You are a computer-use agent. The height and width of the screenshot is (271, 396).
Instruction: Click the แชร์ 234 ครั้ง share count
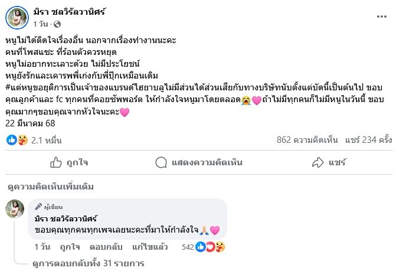click(369, 140)
